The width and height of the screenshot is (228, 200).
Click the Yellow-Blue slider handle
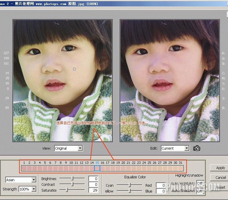tap(130, 191)
